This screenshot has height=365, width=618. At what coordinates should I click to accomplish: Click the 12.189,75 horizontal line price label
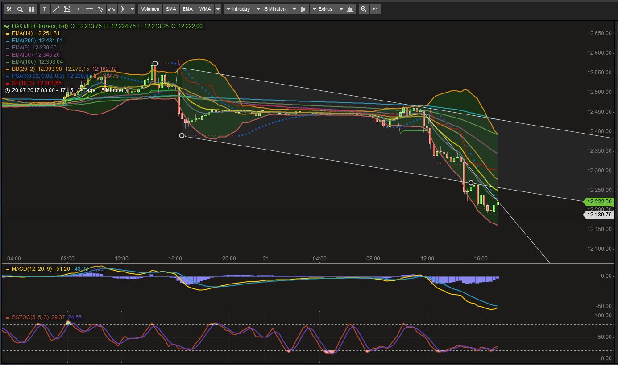tap(599, 215)
